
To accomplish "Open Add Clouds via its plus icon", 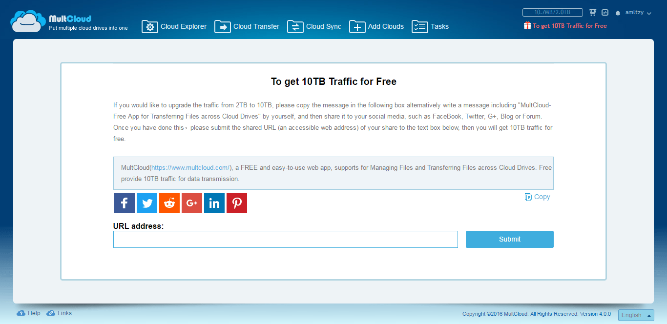I will click(357, 27).
